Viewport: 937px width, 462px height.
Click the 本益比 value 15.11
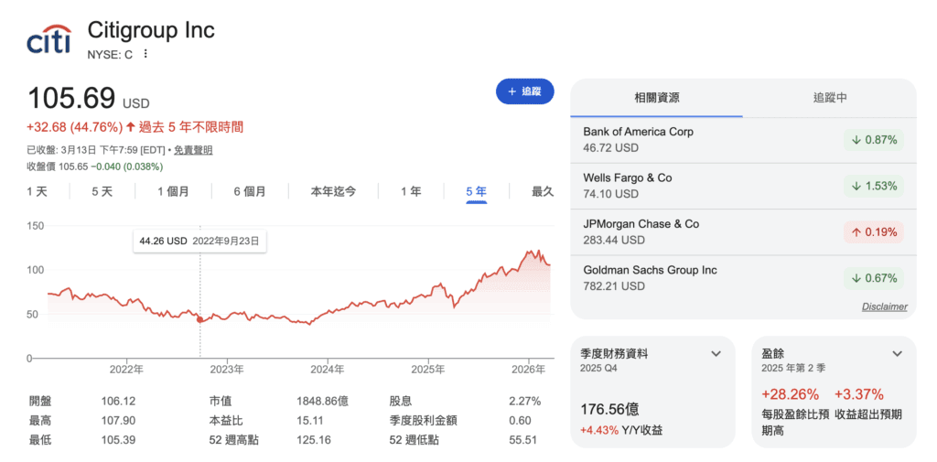310,421
